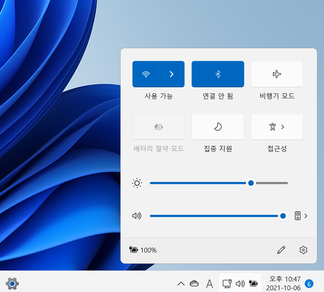The width and height of the screenshot is (324, 292).
Task: Open battery settings from 100% indicator
Action: [x=143, y=250]
